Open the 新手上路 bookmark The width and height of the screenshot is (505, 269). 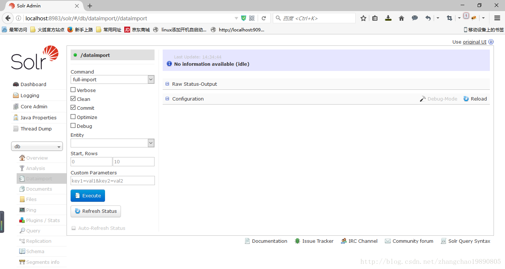pyautogui.click(x=80, y=30)
